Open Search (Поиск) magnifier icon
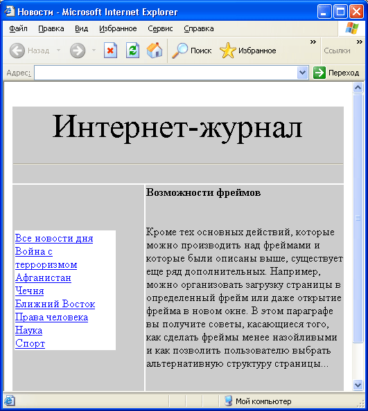Screen dimensions: 368x411 (x=179, y=51)
